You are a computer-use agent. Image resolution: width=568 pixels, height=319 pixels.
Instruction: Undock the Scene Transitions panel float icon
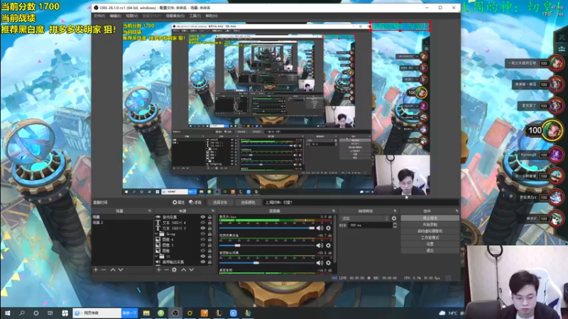click(x=395, y=211)
